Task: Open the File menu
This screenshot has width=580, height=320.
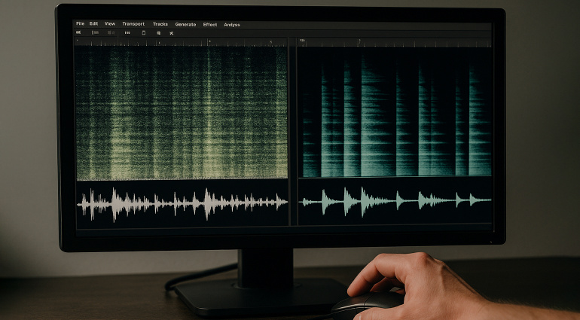Action: (x=80, y=24)
